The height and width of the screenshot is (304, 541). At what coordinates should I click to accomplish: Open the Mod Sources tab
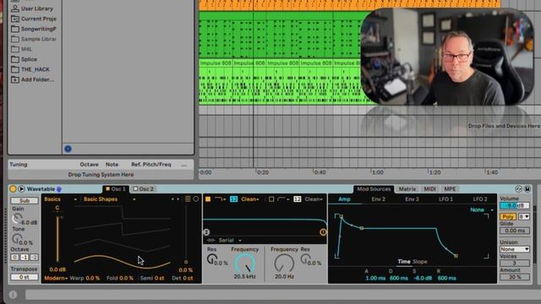374,189
